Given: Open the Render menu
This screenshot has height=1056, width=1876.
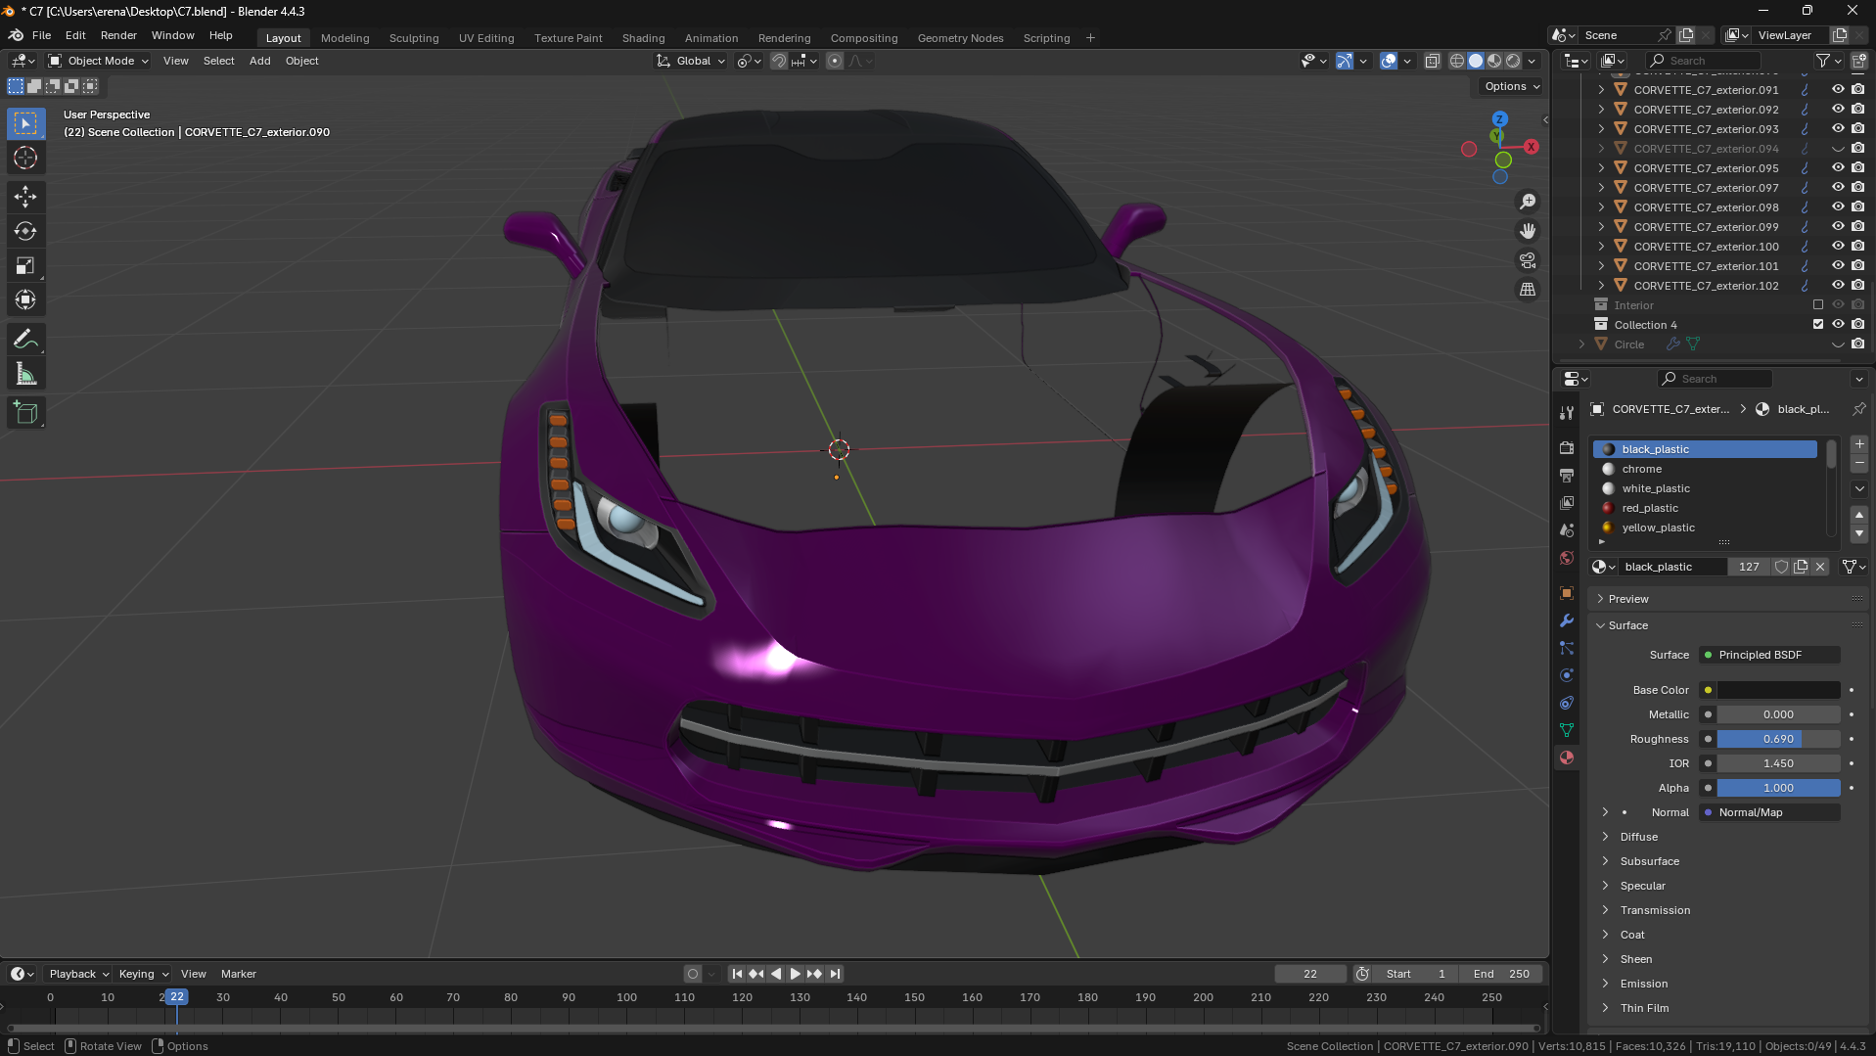Looking at the screenshot, I should pyautogui.click(x=118, y=35).
